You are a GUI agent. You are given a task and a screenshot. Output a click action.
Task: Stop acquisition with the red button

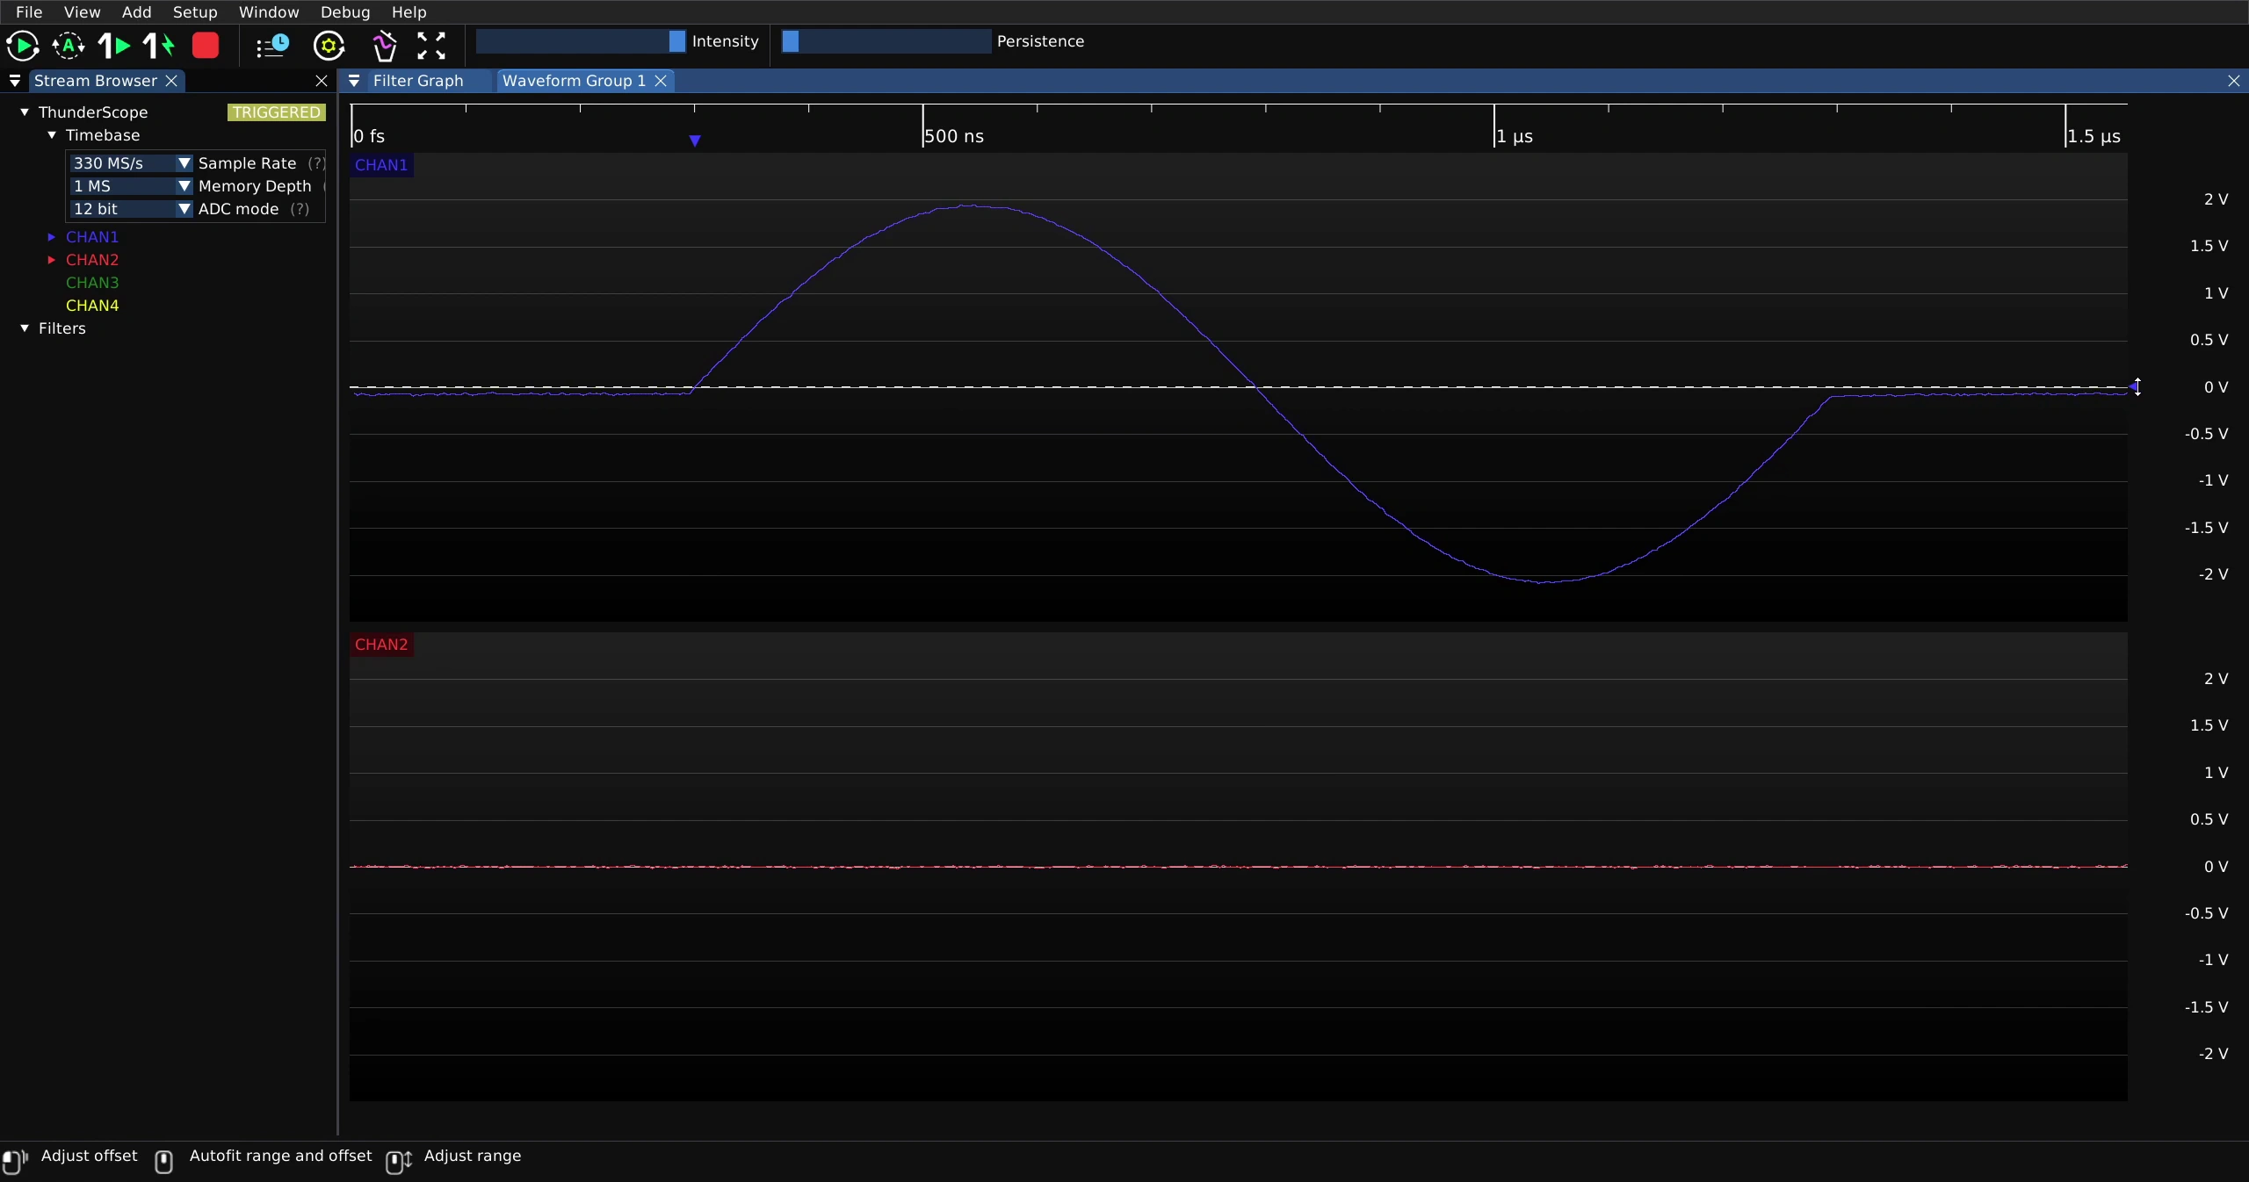point(206,46)
